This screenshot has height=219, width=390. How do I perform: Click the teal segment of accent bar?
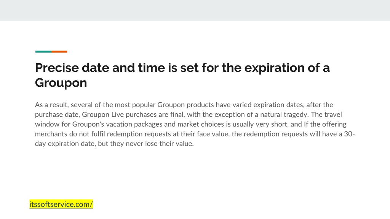coord(43,52)
